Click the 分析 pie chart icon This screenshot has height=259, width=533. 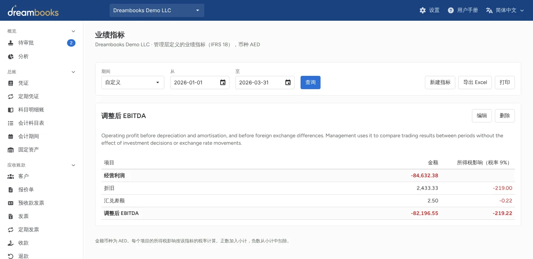[x=11, y=57]
